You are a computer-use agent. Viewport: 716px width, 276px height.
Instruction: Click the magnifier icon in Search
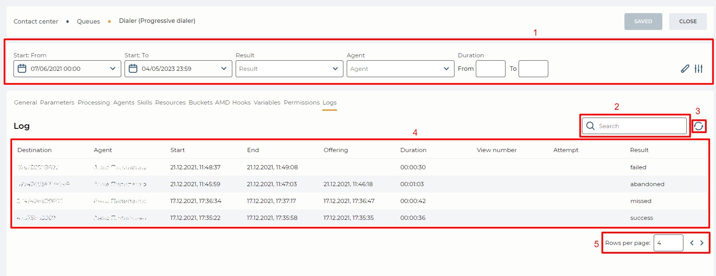(x=590, y=126)
